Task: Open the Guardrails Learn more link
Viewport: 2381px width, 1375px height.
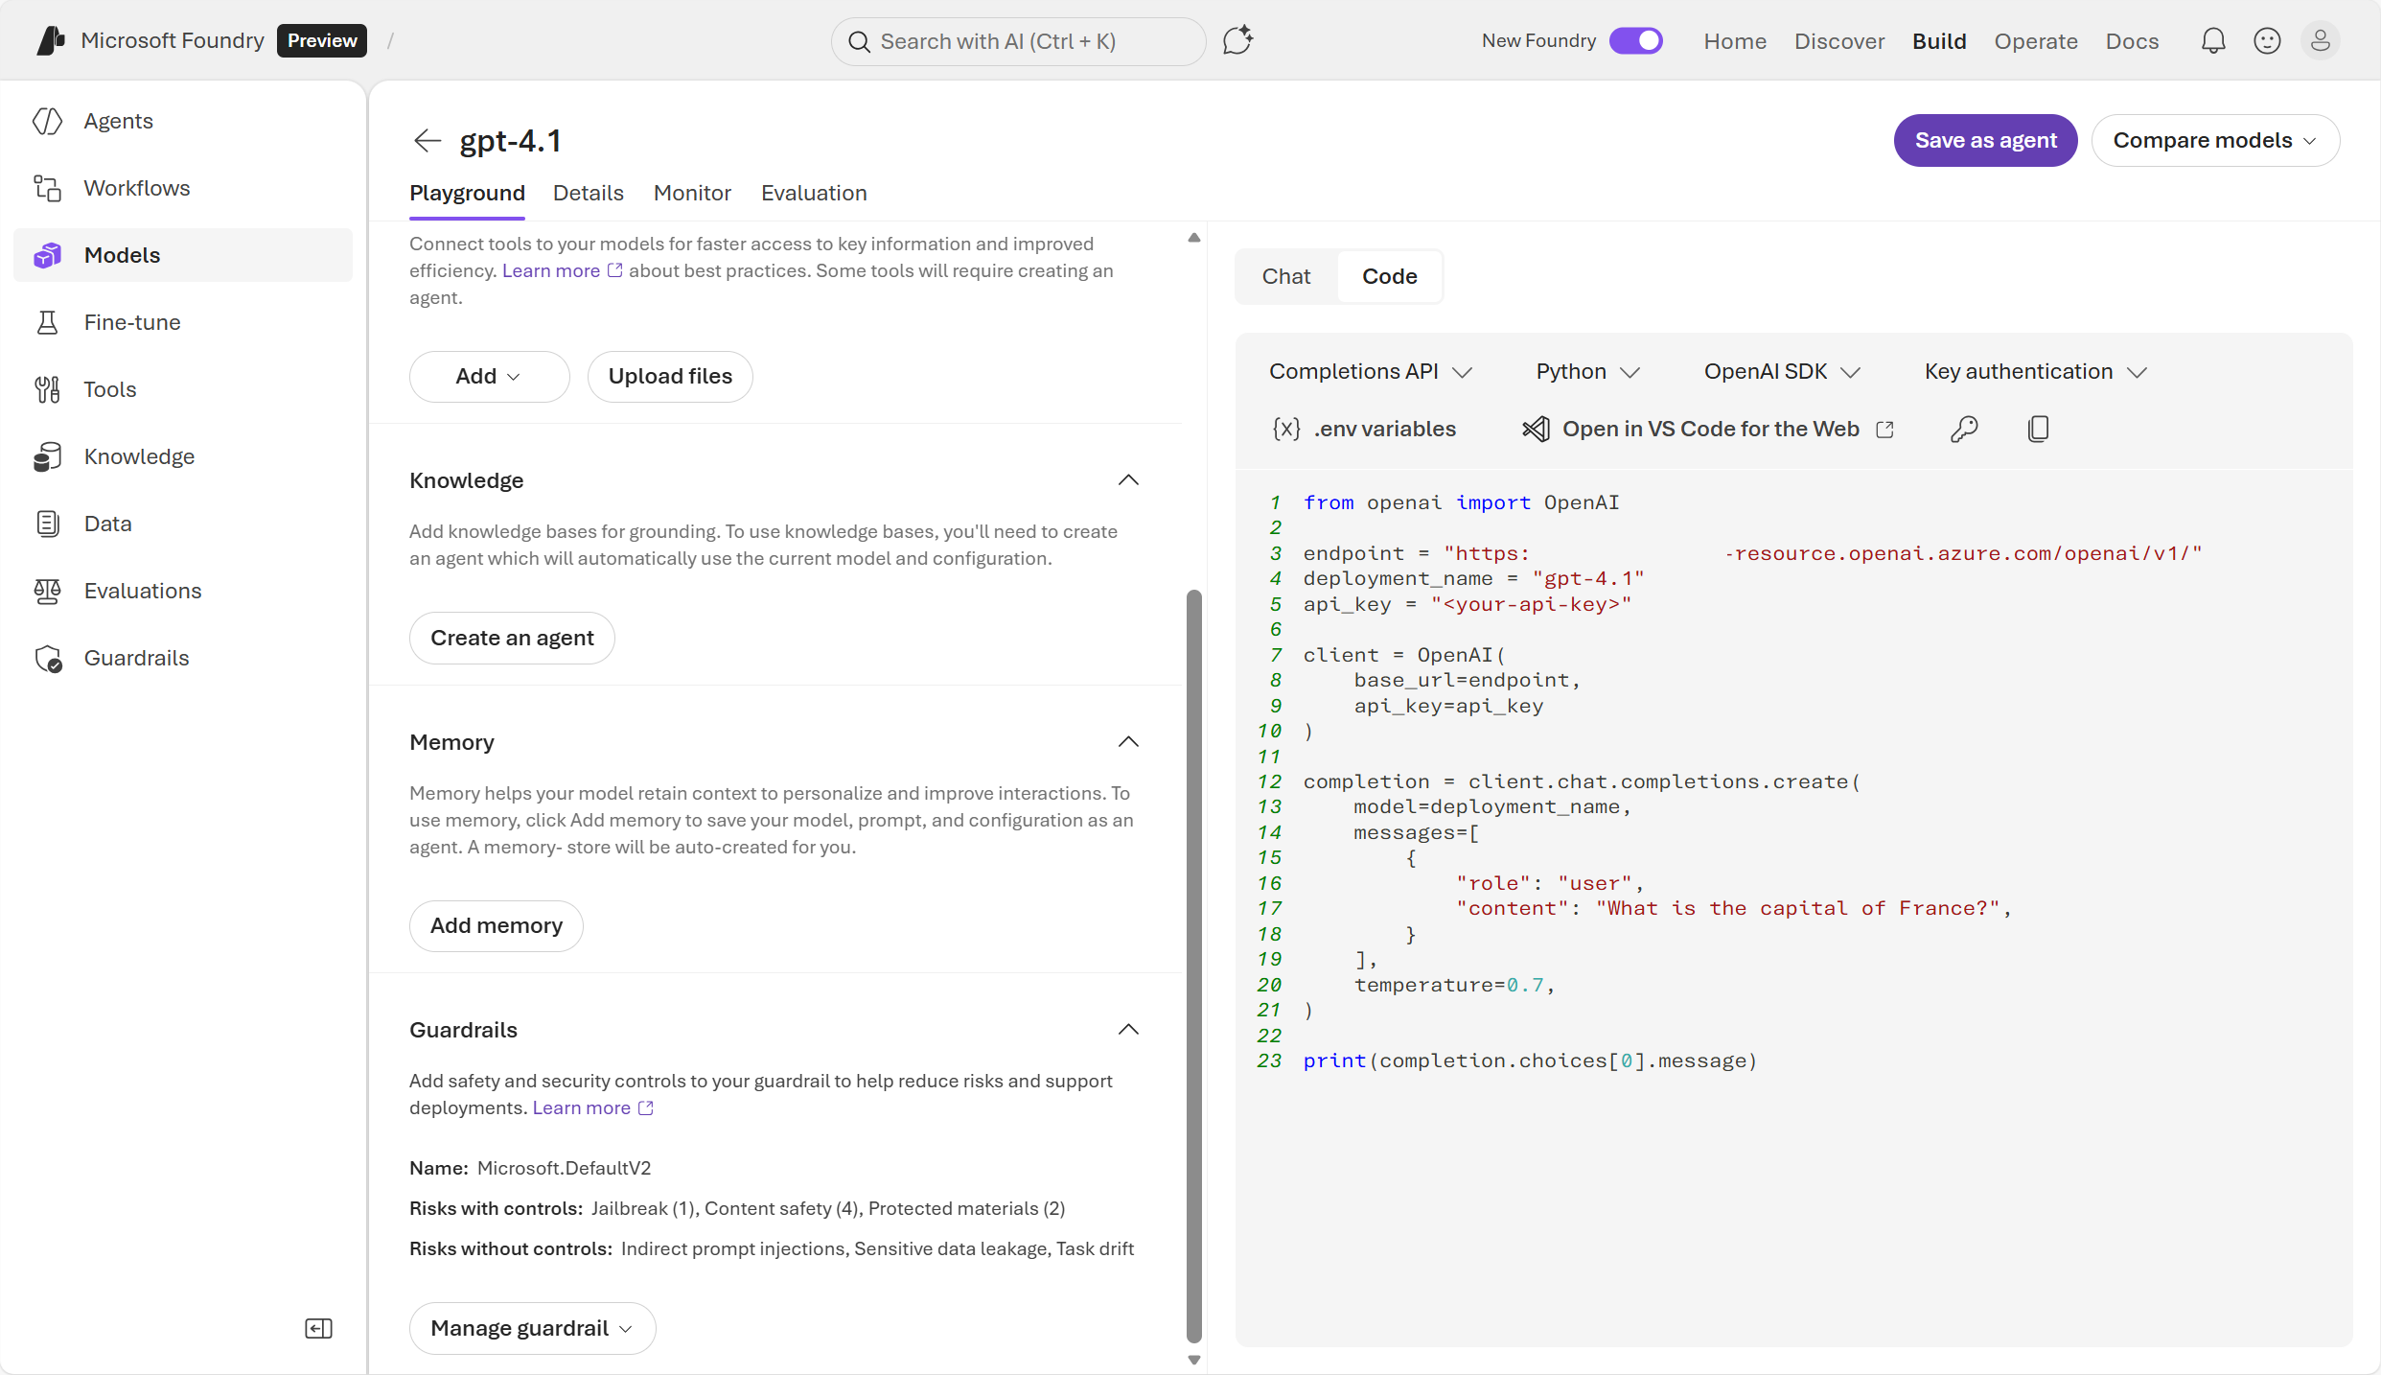Action: [x=592, y=1108]
